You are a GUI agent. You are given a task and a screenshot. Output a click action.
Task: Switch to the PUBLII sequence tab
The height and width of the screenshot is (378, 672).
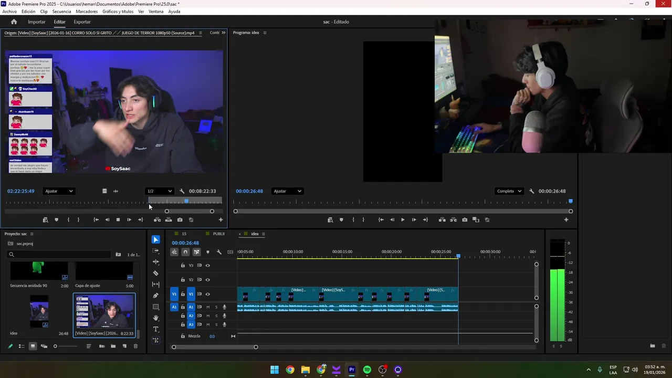point(218,234)
